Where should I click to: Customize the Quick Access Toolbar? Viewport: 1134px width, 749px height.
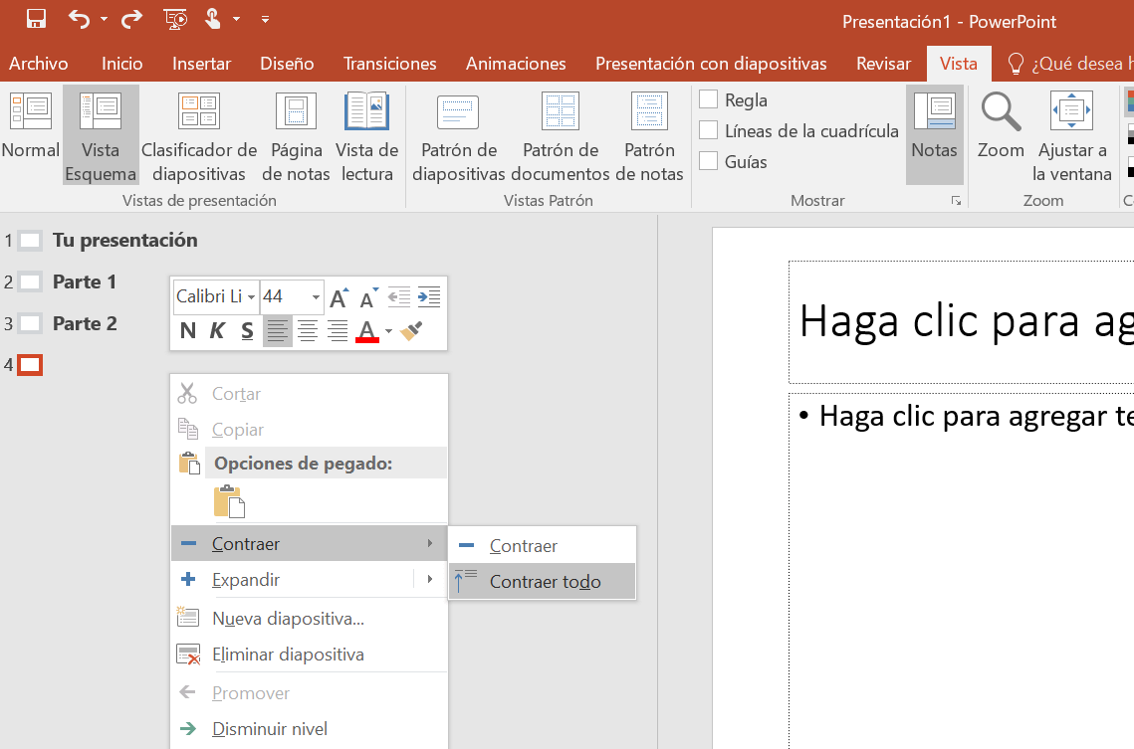point(266,20)
